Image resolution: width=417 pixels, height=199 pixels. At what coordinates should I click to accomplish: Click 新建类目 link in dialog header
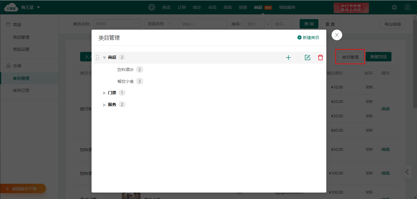308,38
